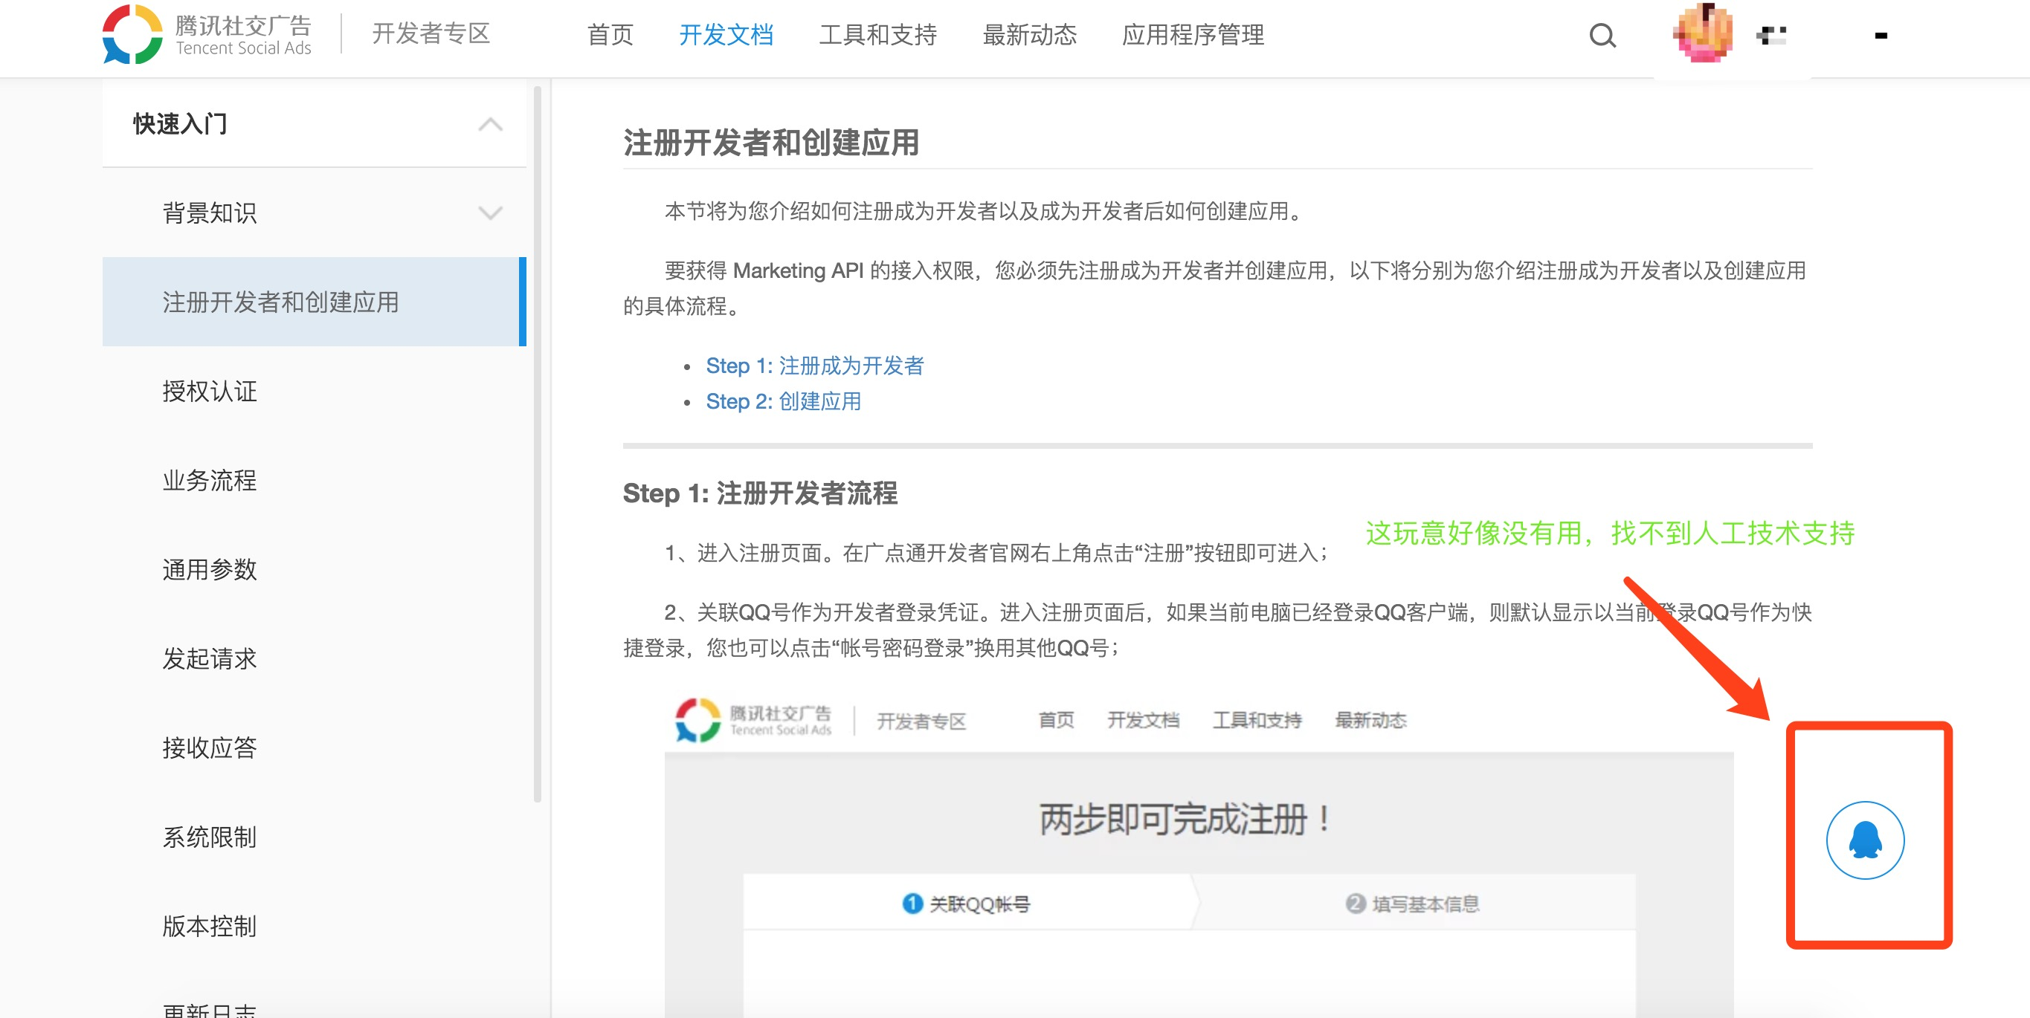Screen dimensions: 2030x1018
Task: Open 工具和支持 navigation menu
Action: tap(878, 35)
